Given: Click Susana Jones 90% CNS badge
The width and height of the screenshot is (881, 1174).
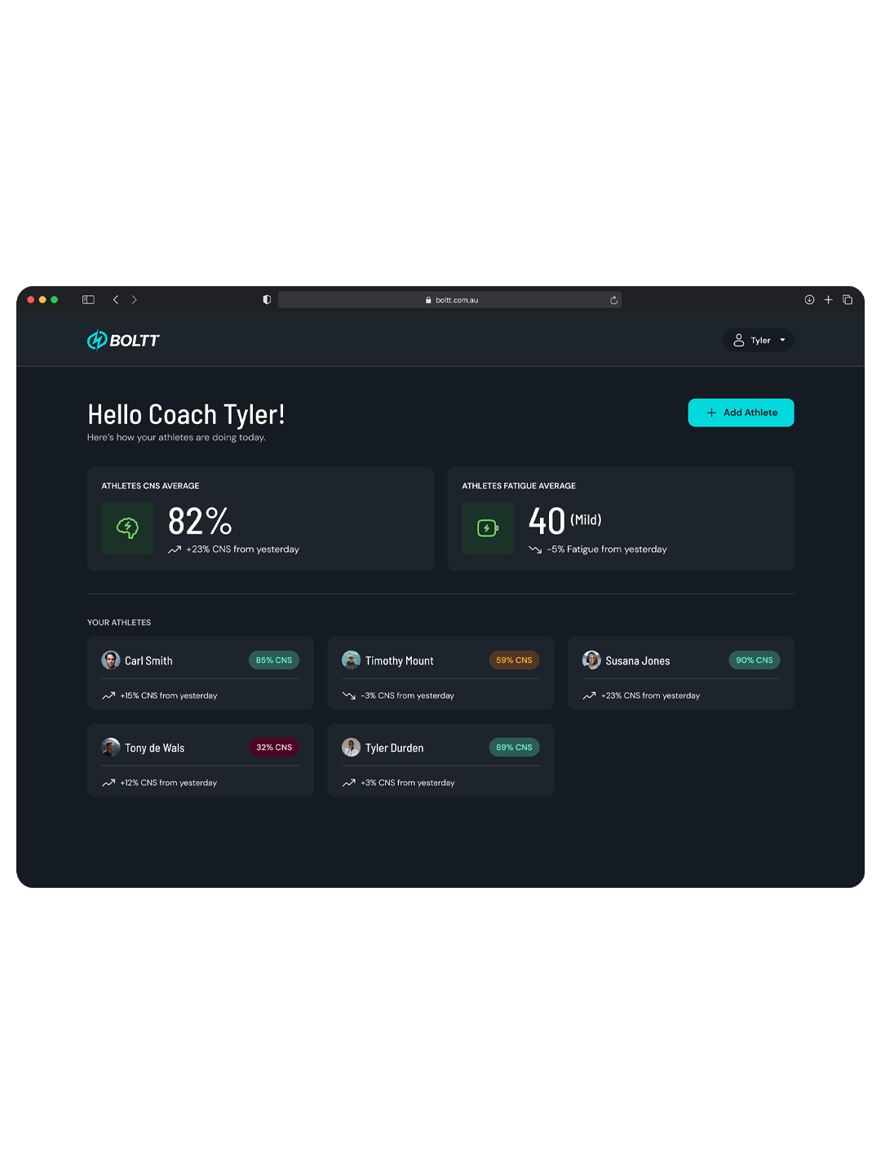Looking at the screenshot, I should (754, 660).
